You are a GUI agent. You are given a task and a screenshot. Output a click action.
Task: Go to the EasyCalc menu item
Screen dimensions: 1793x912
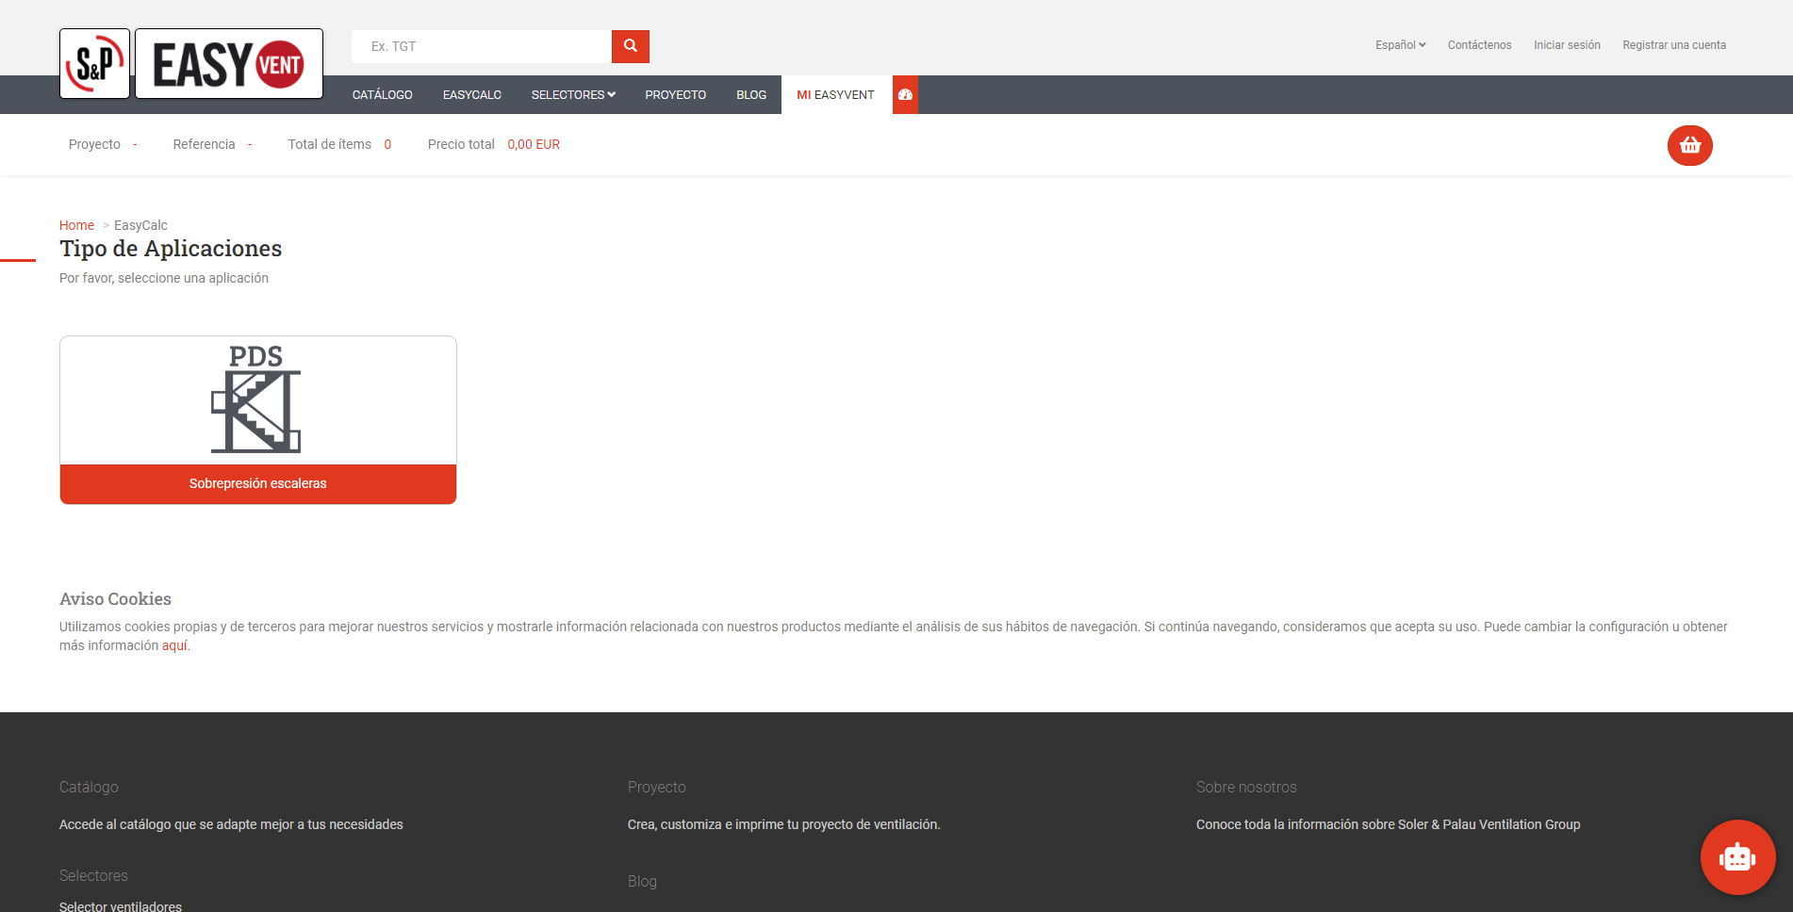[x=471, y=95]
